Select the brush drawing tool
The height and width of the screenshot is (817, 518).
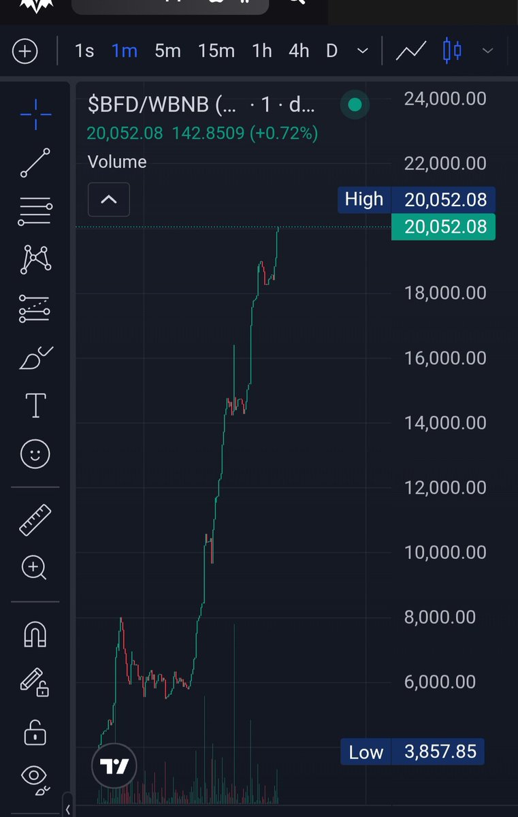(x=35, y=357)
